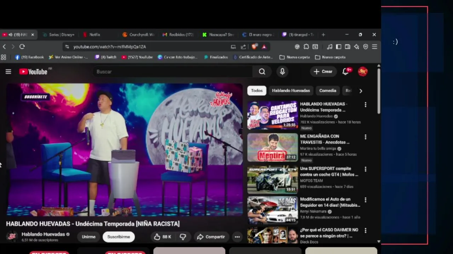This screenshot has width=453, height=254.
Task: Open the Modificamos el Auto de un Seguidor video
Action: 330,202
